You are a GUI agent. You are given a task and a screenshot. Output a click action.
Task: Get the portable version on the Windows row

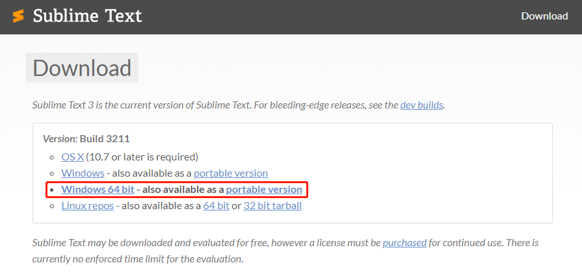[230, 173]
